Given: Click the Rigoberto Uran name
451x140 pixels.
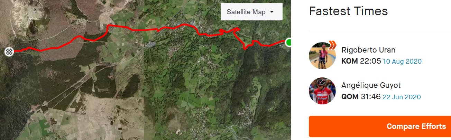Looking at the screenshot, I should click(x=368, y=50).
